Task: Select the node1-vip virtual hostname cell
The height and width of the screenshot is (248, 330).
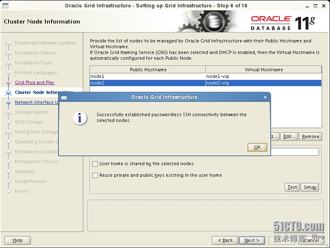Action: pyautogui.click(x=264, y=76)
